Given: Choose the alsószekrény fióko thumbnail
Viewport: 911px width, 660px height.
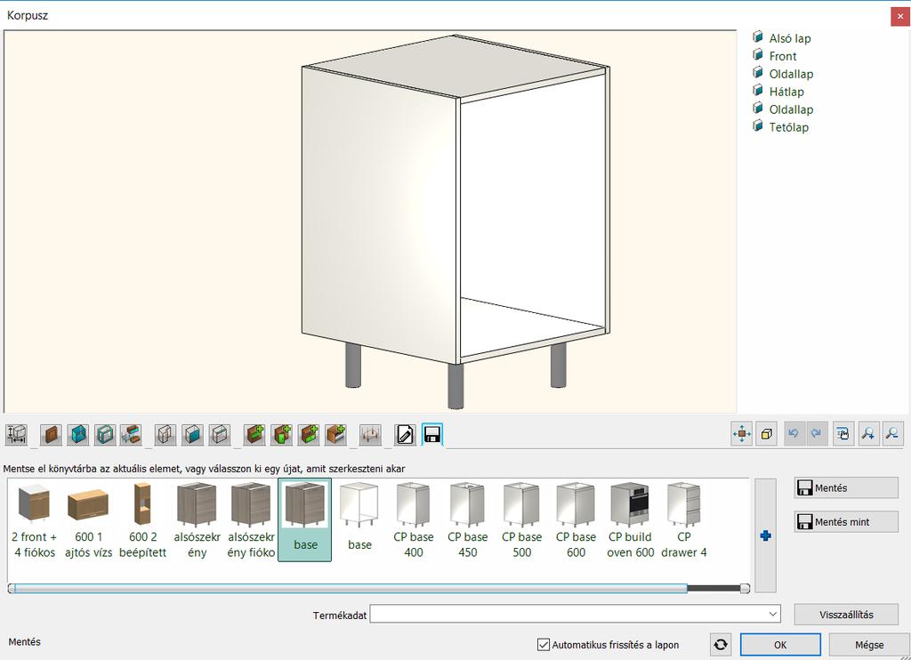Looking at the screenshot, I should (251, 520).
